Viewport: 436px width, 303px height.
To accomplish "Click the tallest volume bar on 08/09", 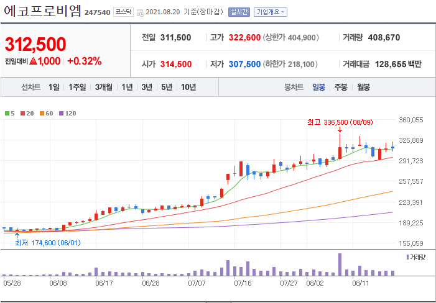I will [x=340, y=265].
